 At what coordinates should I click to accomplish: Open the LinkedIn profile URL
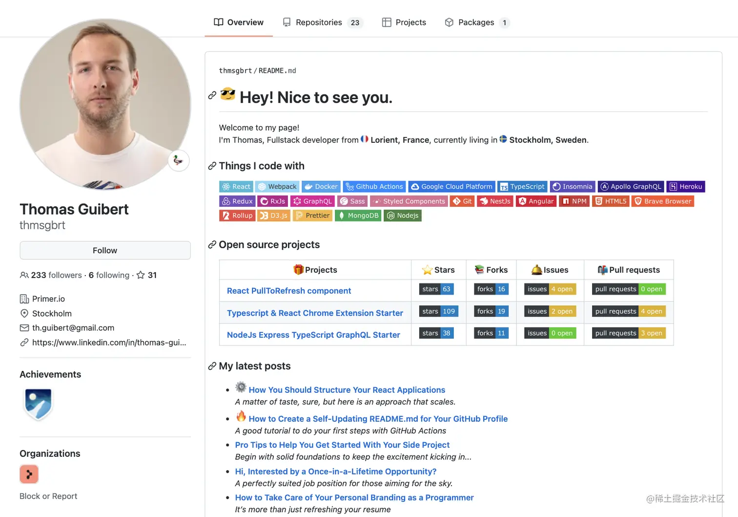[x=109, y=343]
